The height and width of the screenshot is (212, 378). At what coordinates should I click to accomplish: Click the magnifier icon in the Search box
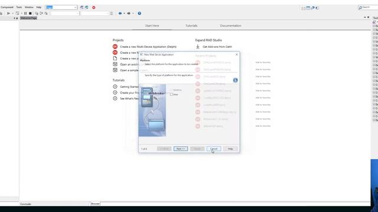(361, 8)
